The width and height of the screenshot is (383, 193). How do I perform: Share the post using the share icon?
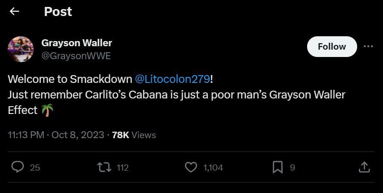pos(364,167)
